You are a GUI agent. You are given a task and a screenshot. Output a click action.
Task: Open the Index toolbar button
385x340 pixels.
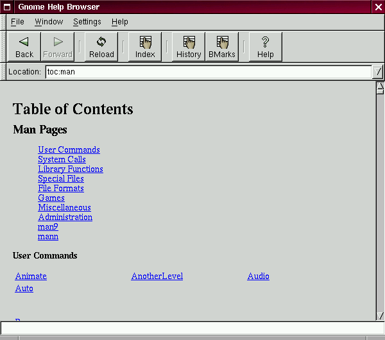(145, 47)
